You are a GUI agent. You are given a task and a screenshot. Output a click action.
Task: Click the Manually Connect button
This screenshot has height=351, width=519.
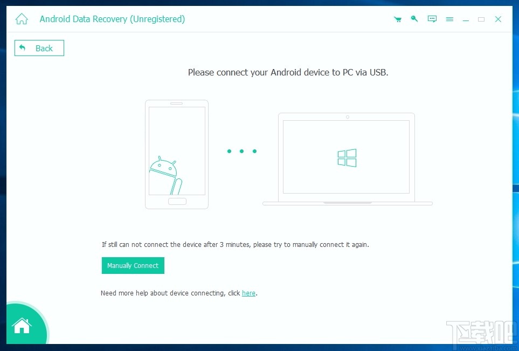click(x=133, y=266)
